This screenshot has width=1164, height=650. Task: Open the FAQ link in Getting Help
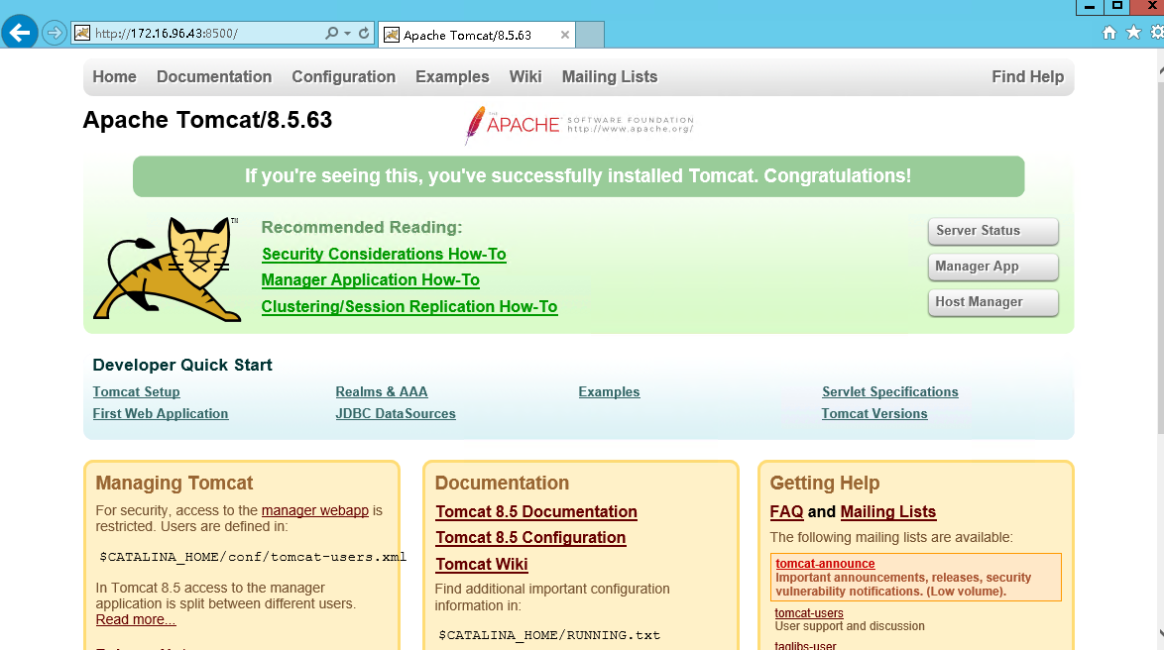[x=787, y=512]
